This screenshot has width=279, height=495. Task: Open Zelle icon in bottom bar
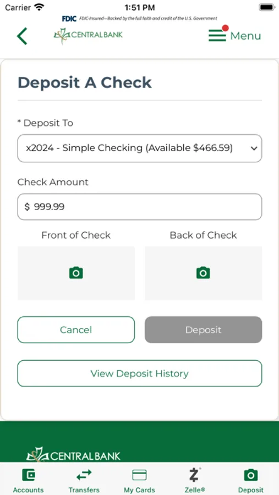[x=195, y=475]
